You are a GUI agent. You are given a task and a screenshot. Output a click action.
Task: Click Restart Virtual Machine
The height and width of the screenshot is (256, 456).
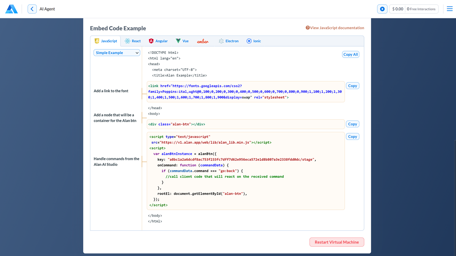[337, 242]
